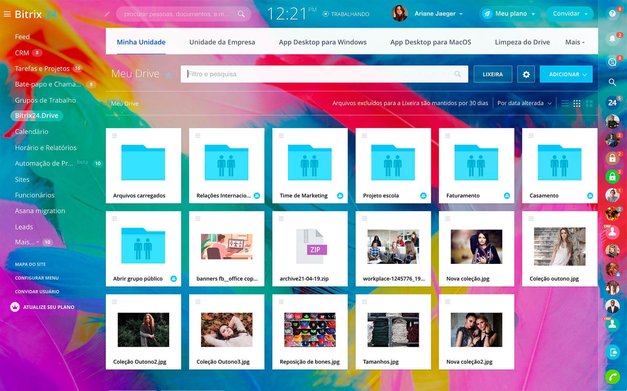
Task: Switch to the list view icon
Action: pyautogui.click(x=565, y=103)
